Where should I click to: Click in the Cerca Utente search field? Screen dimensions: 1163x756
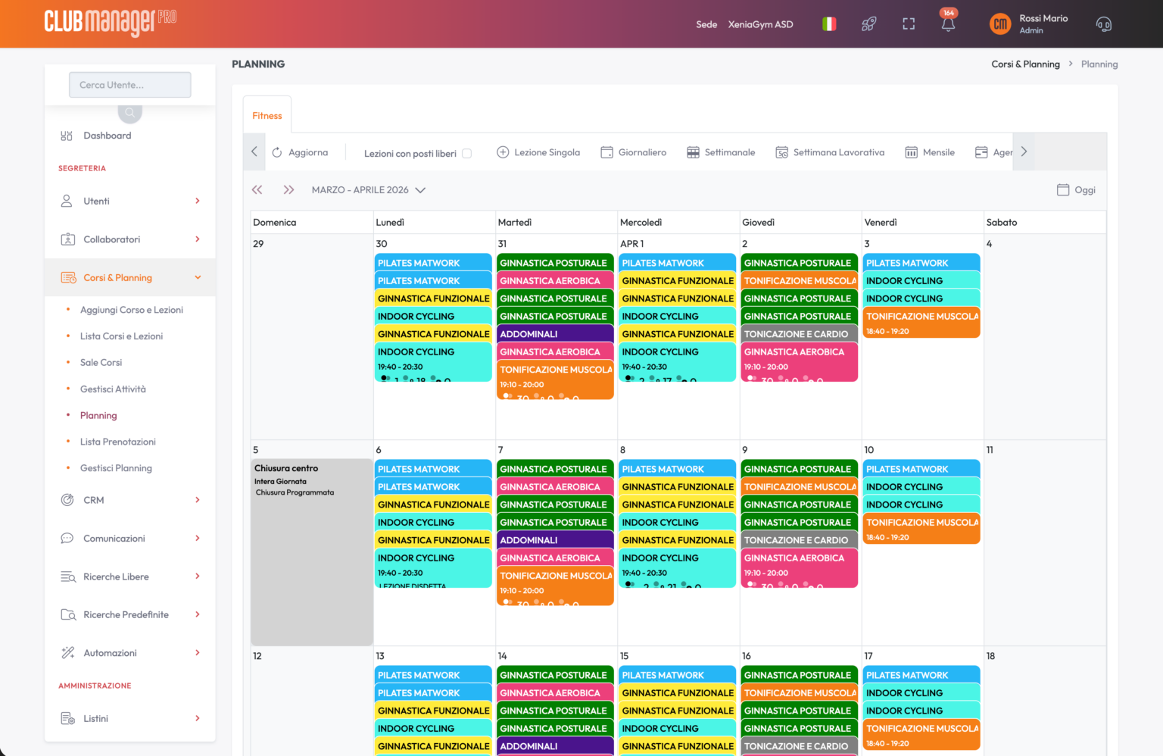point(130,85)
